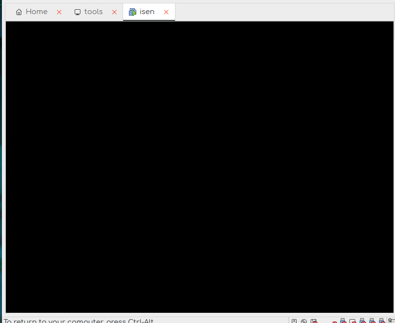Click the 'To return to your computer' hint
The image size is (395, 323).
point(79,321)
